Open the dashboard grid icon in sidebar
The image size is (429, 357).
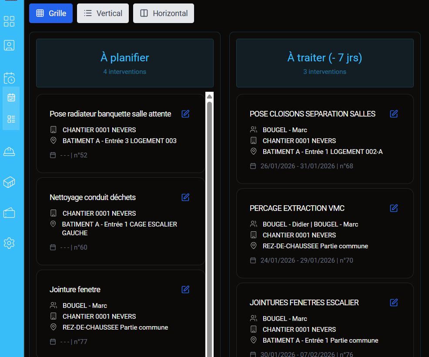point(9,21)
